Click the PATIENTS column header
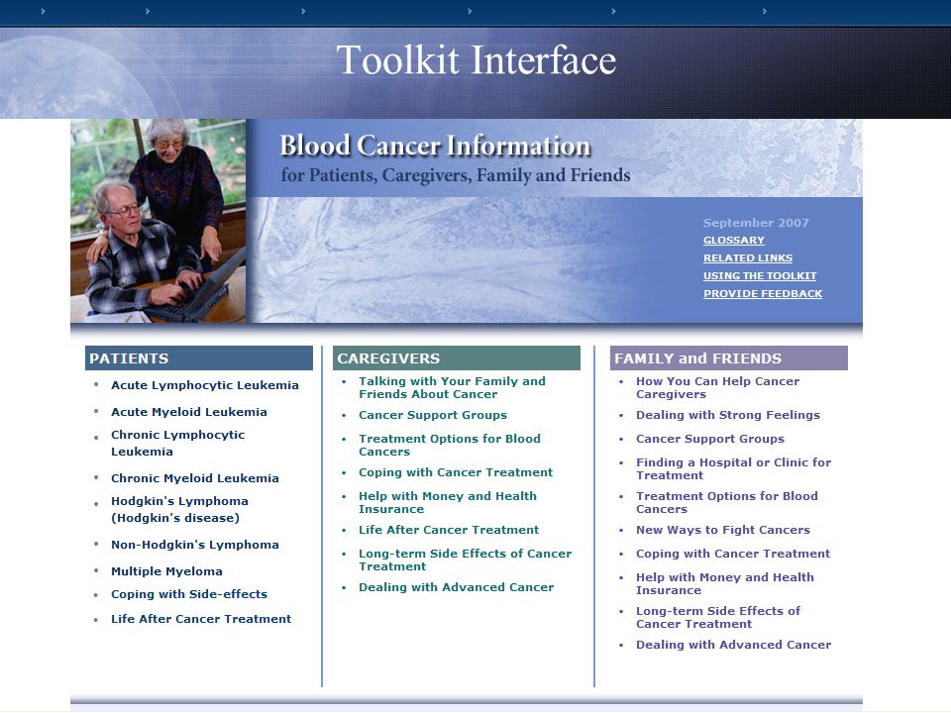The width and height of the screenshot is (951, 713). point(199,358)
